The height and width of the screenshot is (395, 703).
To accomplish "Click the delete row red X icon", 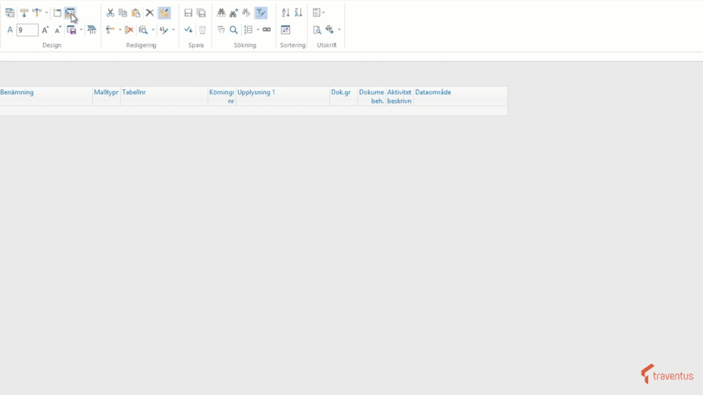I will click(x=129, y=30).
